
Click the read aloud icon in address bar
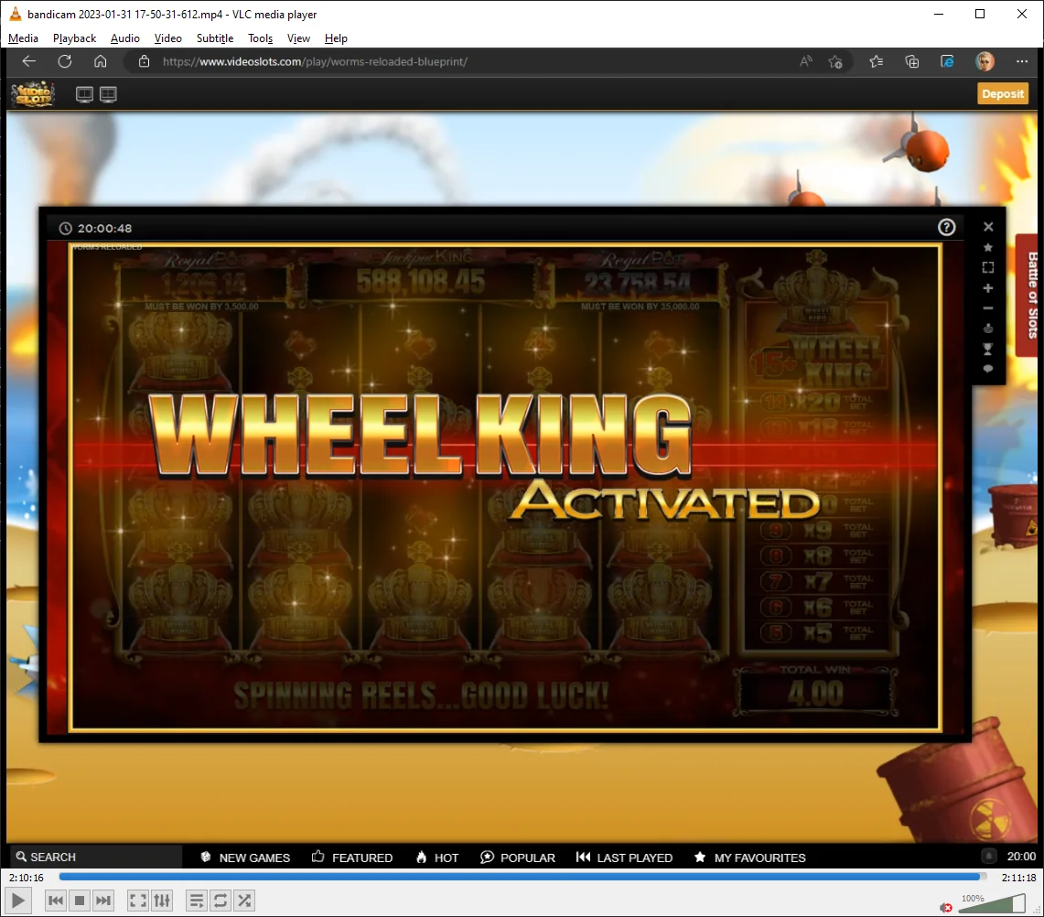tap(805, 61)
